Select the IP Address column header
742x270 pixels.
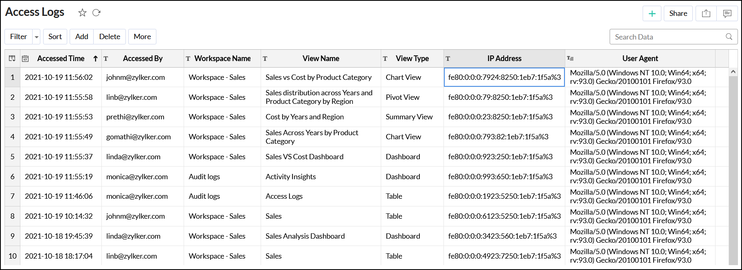point(504,59)
